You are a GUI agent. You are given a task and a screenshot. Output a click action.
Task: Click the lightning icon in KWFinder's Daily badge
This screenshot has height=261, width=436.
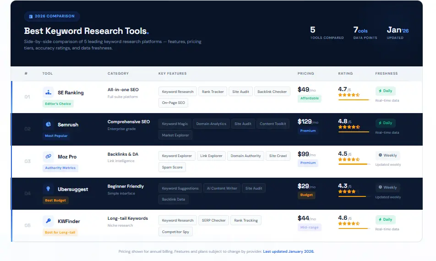click(380, 220)
